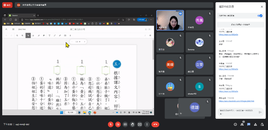This screenshot has height=130, width=268.
Task: Select the Classkick browser tab
Action: (x=21, y=15)
